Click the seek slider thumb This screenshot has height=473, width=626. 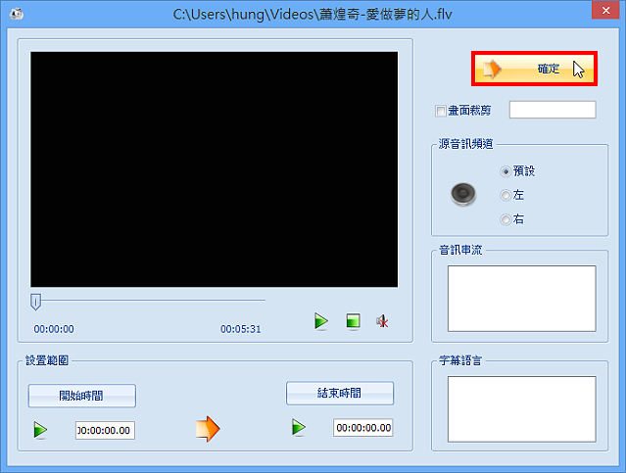[x=35, y=303]
